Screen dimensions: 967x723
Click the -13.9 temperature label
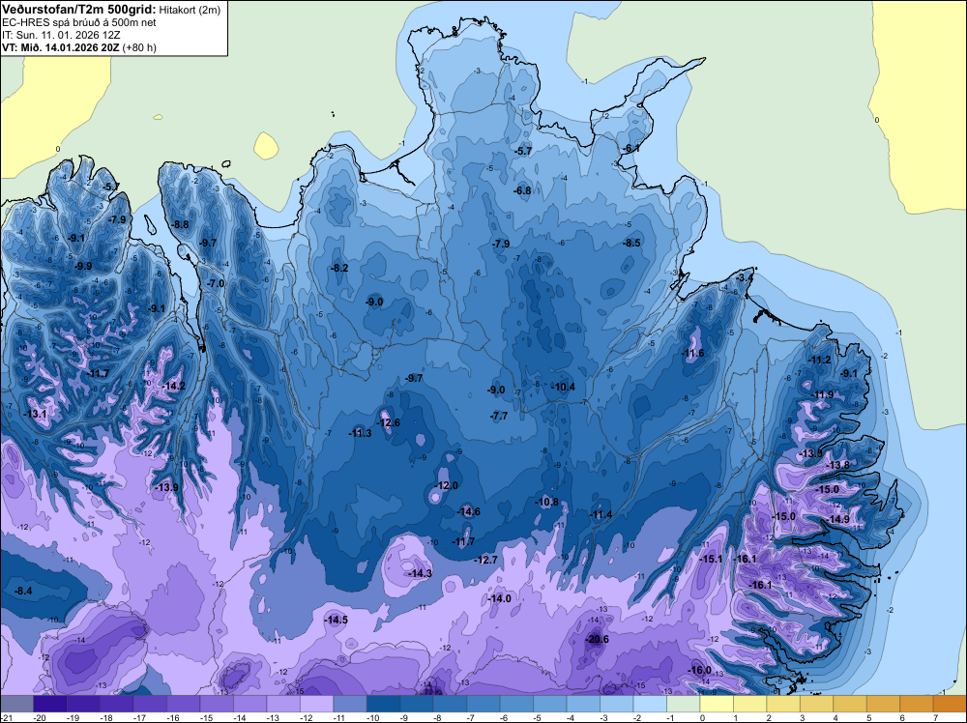pyautogui.click(x=166, y=487)
